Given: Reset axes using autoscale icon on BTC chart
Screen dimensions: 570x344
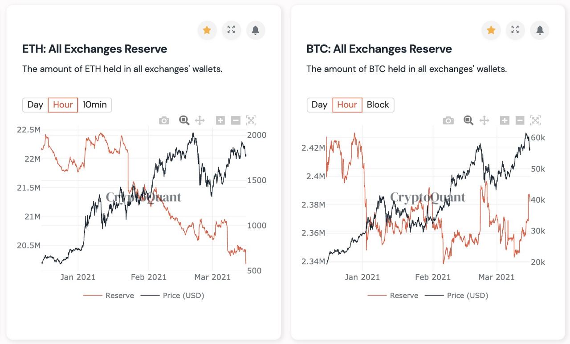Looking at the screenshot, I should pyautogui.click(x=535, y=120).
